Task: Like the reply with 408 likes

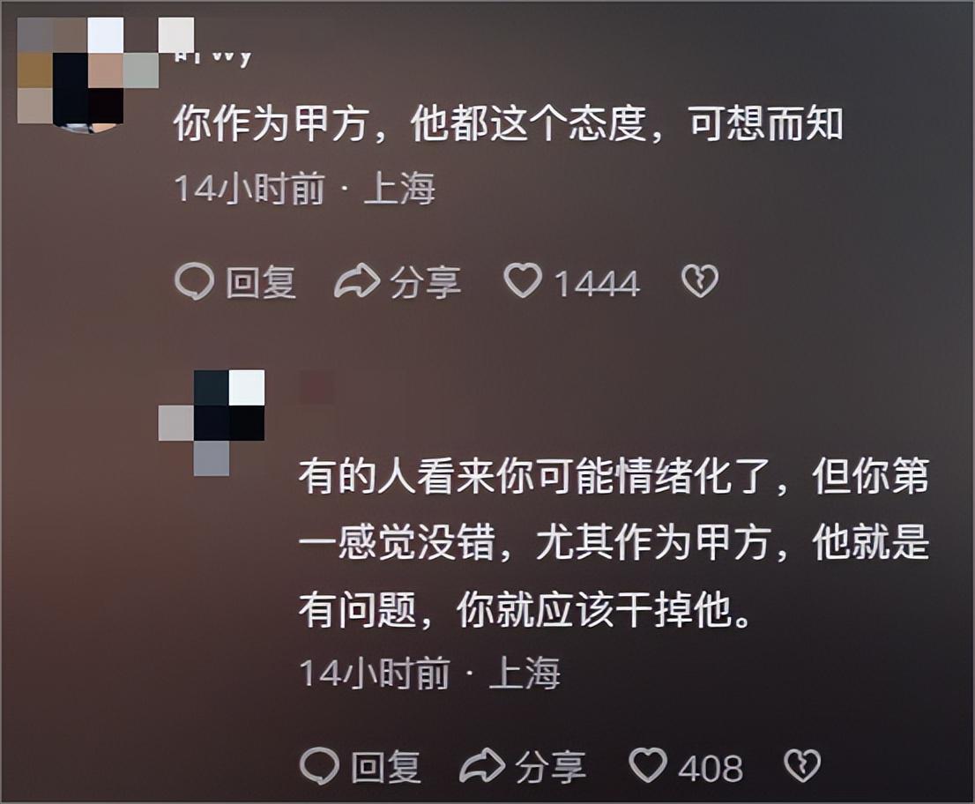Action: [648, 765]
